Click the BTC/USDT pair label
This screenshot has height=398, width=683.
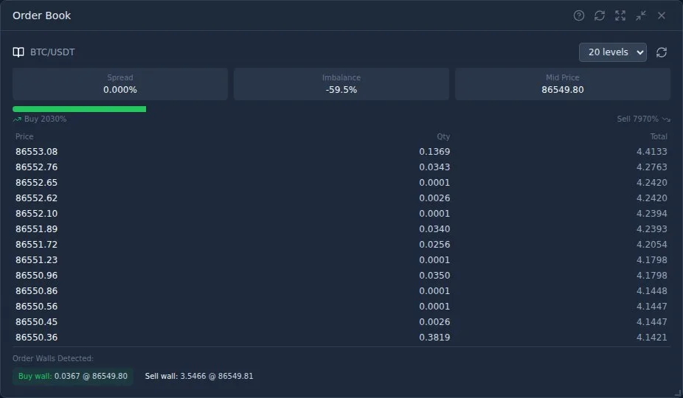coord(52,52)
